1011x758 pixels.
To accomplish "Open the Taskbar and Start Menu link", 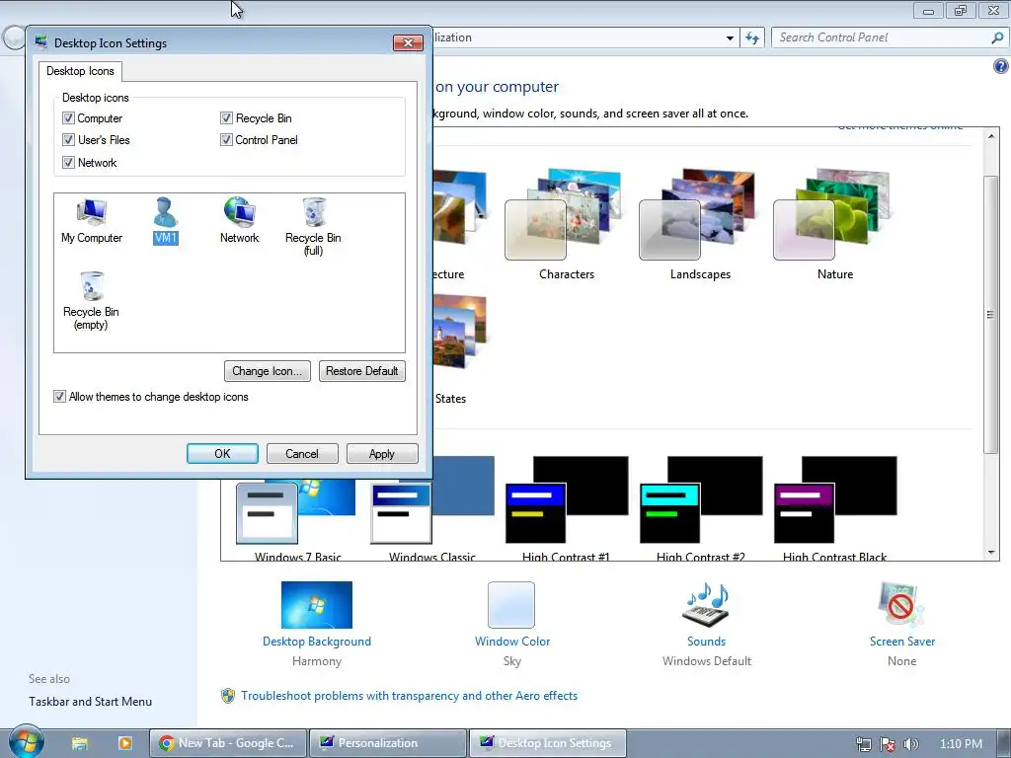I will 90,702.
